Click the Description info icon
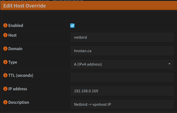The image size is (177, 113). point(5,102)
